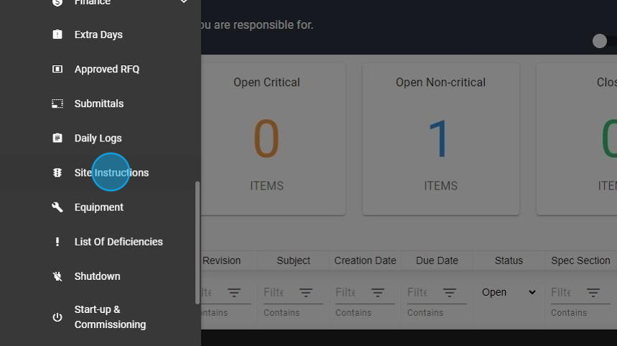Image resolution: width=617 pixels, height=346 pixels.
Task: Sort by the Status column header
Action: click(x=509, y=261)
